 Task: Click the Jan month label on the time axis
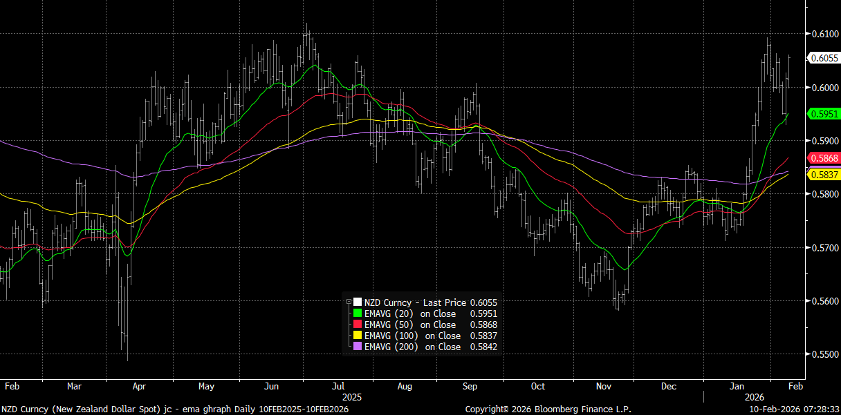pos(739,387)
